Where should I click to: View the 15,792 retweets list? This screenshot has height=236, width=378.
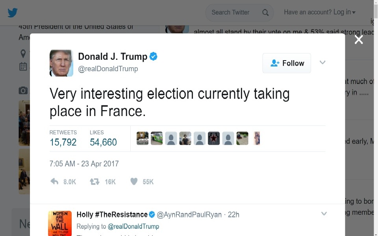click(x=63, y=138)
